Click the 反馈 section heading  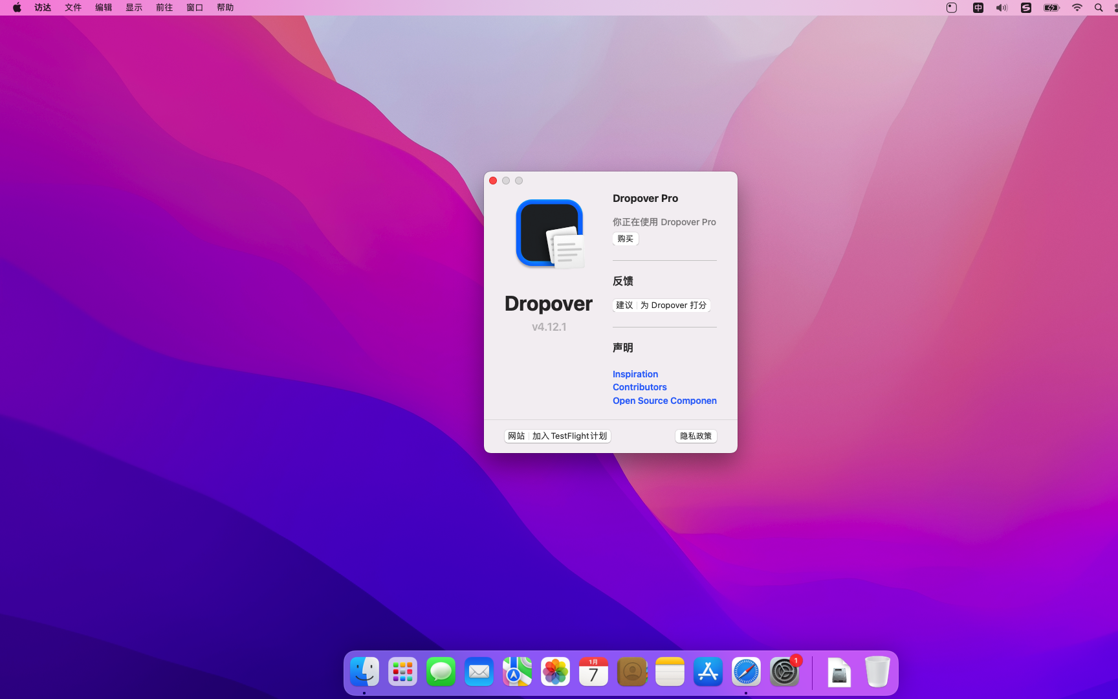[x=623, y=281]
